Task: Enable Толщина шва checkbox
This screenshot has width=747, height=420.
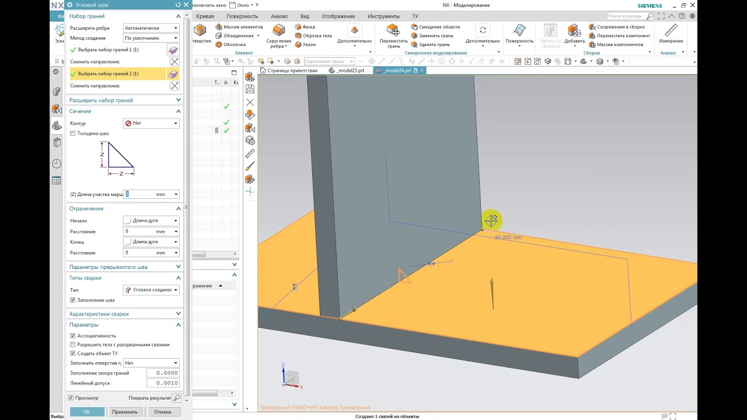Action: coord(72,134)
